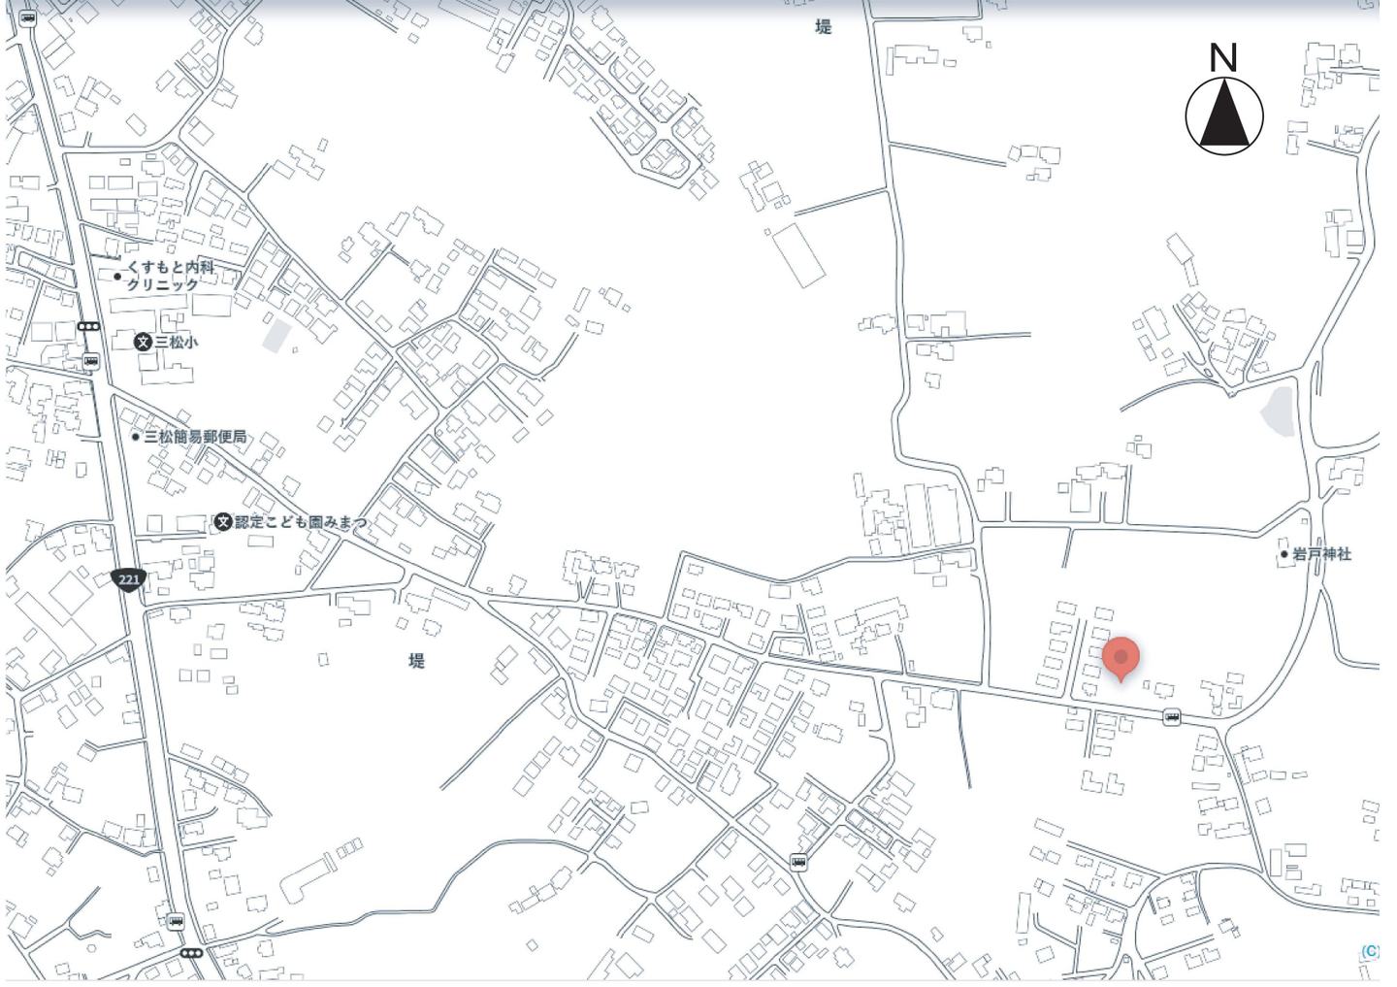Select the bus stop near red pin

click(x=1172, y=717)
